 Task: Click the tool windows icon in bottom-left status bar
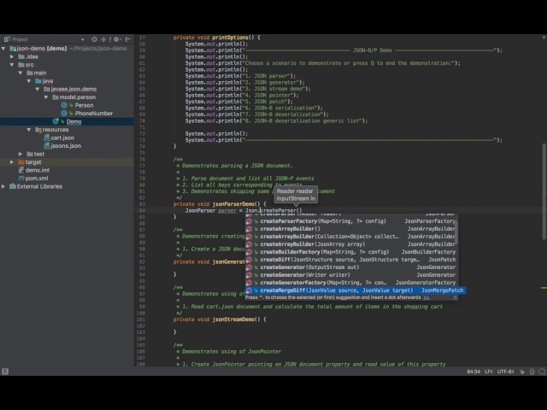[5, 372]
